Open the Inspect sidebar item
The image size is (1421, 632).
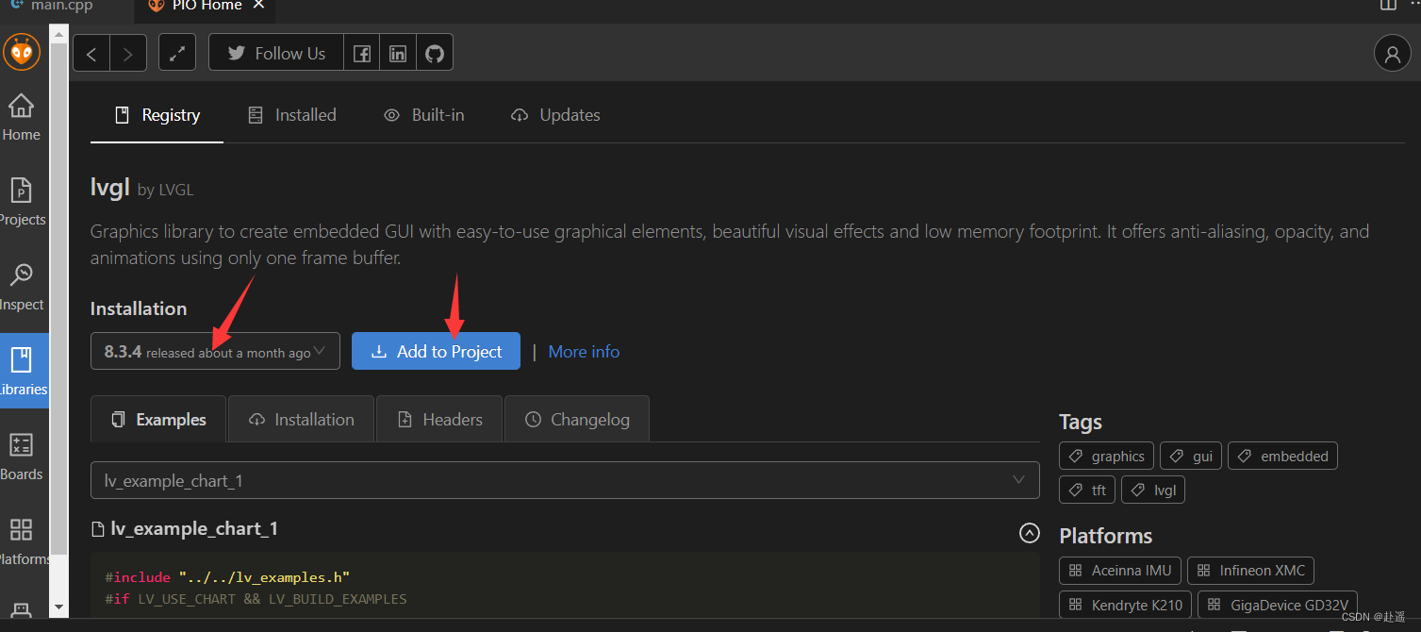(x=21, y=287)
